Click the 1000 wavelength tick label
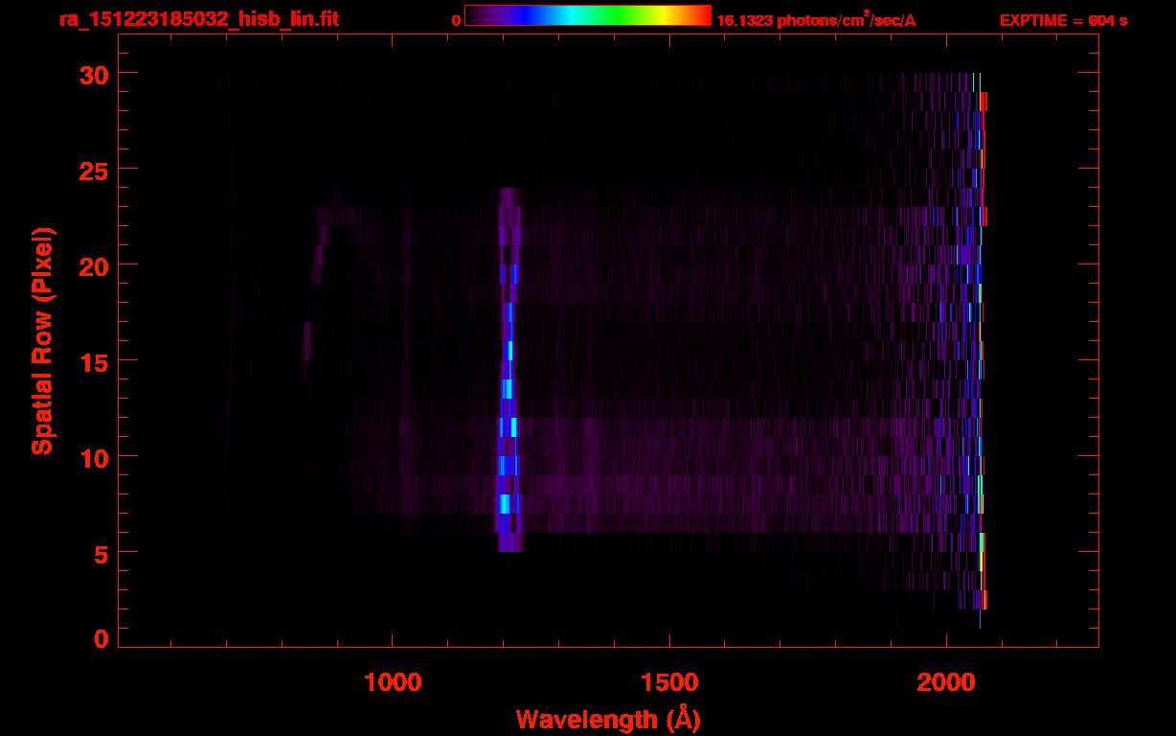The width and height of the screenshot is (1176, 736). coord(393,682)
